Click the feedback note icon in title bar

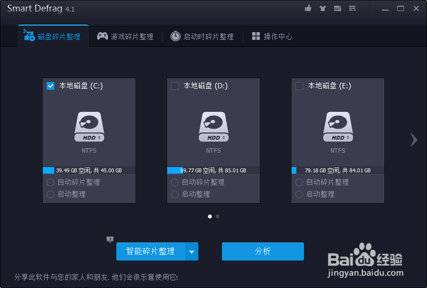[338, 9]
